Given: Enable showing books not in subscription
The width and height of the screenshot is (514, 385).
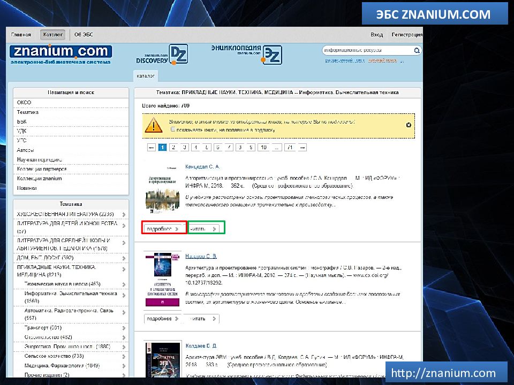Looking at the screenshot, I should pyautogui.click(x=173, y=129).
